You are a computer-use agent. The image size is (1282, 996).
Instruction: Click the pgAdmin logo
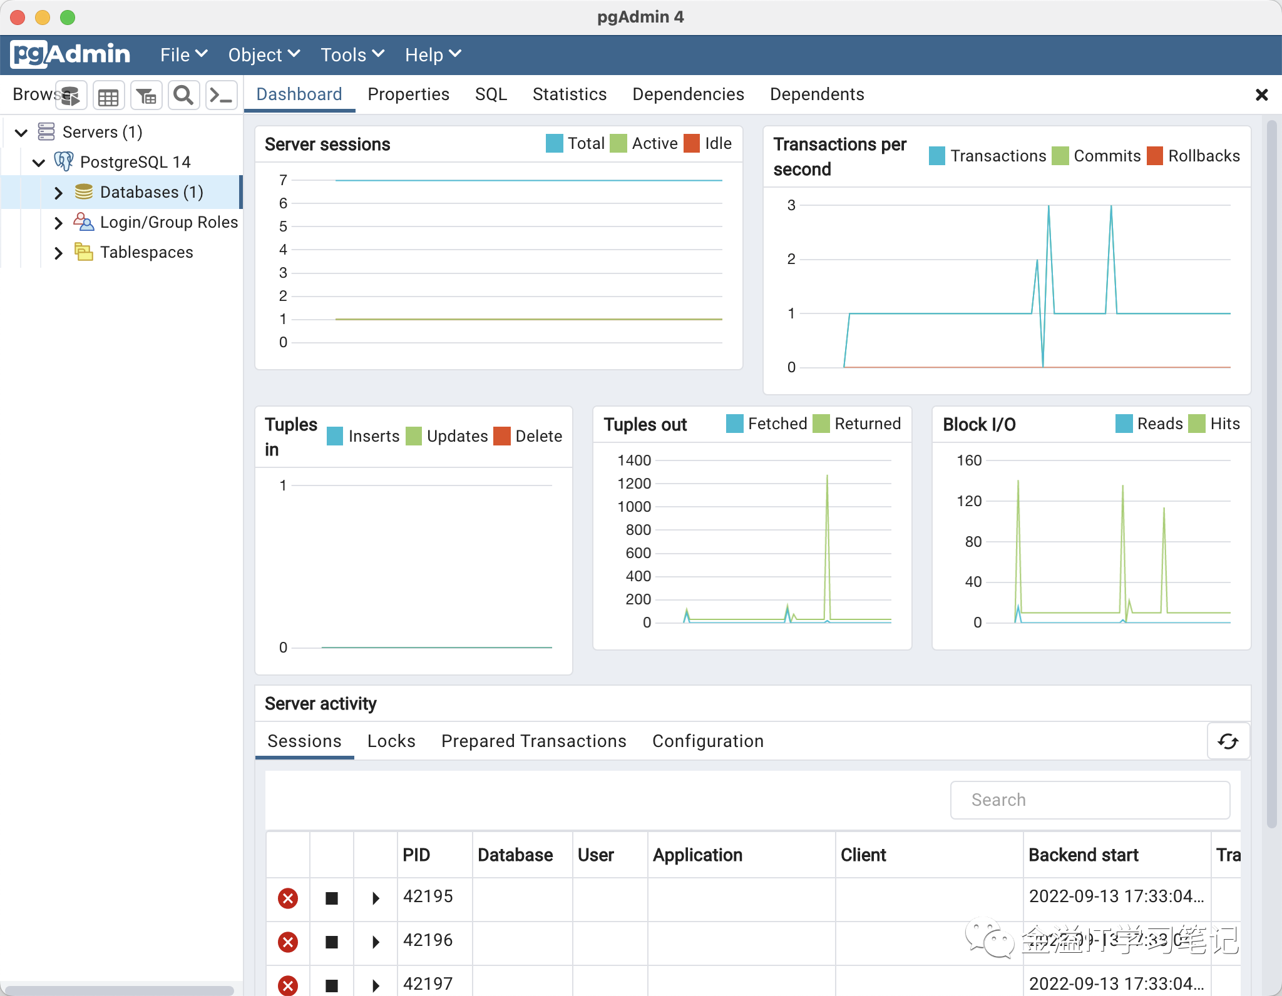(71, 54)
